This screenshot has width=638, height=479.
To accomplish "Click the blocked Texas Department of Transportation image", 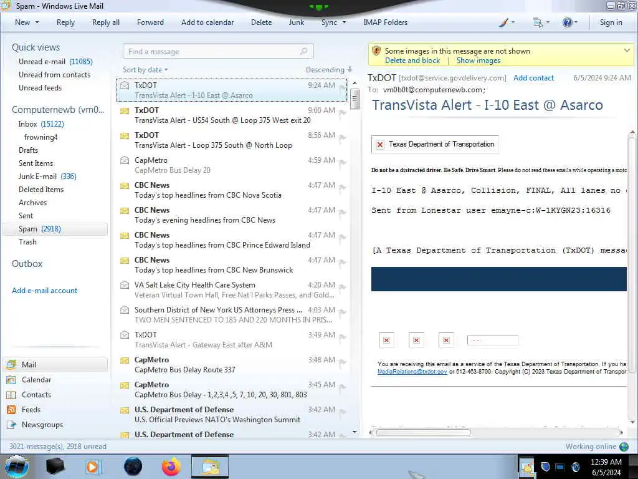I will 434,144.
